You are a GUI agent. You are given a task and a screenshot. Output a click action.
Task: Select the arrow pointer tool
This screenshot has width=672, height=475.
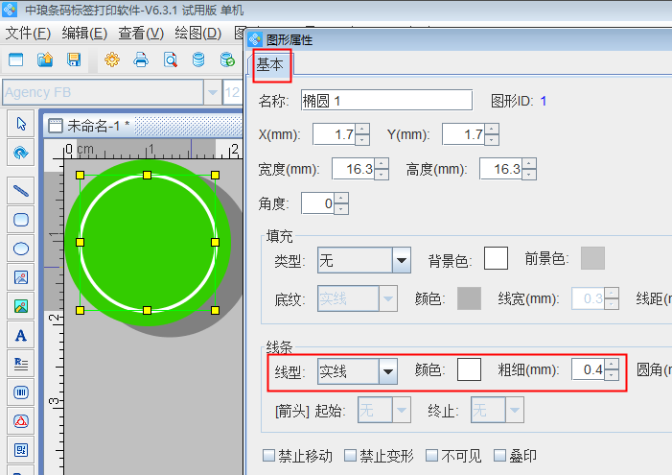point(21,124)
